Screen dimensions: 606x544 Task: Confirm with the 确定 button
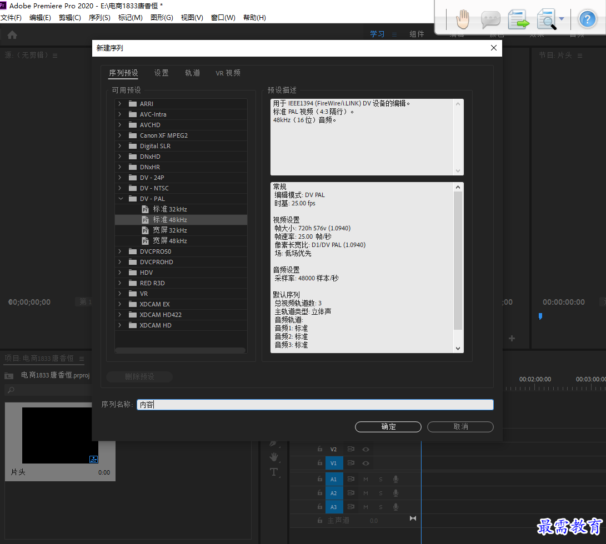(x=388, y=426)
